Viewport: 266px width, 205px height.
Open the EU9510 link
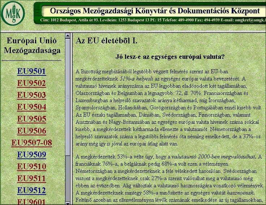click(x=31, y=166)
